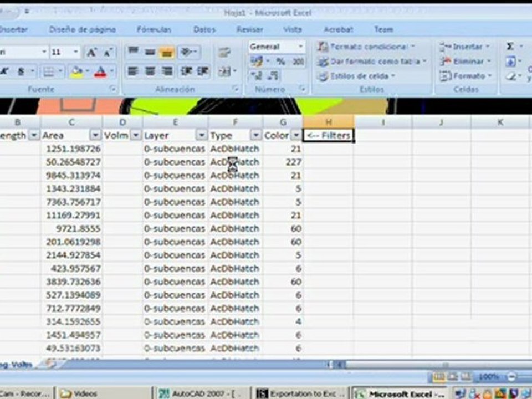
Task: Open Length column filter dropdown
Action: pos(34,135)
